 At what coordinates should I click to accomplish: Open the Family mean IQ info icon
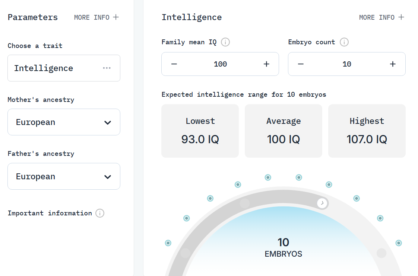click(x=225, y=42)
